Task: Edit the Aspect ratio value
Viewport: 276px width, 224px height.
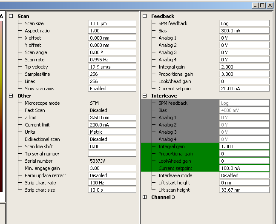Action: pyautogui.click(x=112, y=31)
